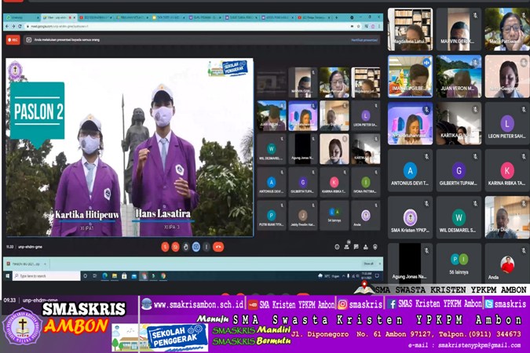This screenshot has height=353, width=530.
Task: Turn on the camera in Meet controls
Action: (175, 247)
